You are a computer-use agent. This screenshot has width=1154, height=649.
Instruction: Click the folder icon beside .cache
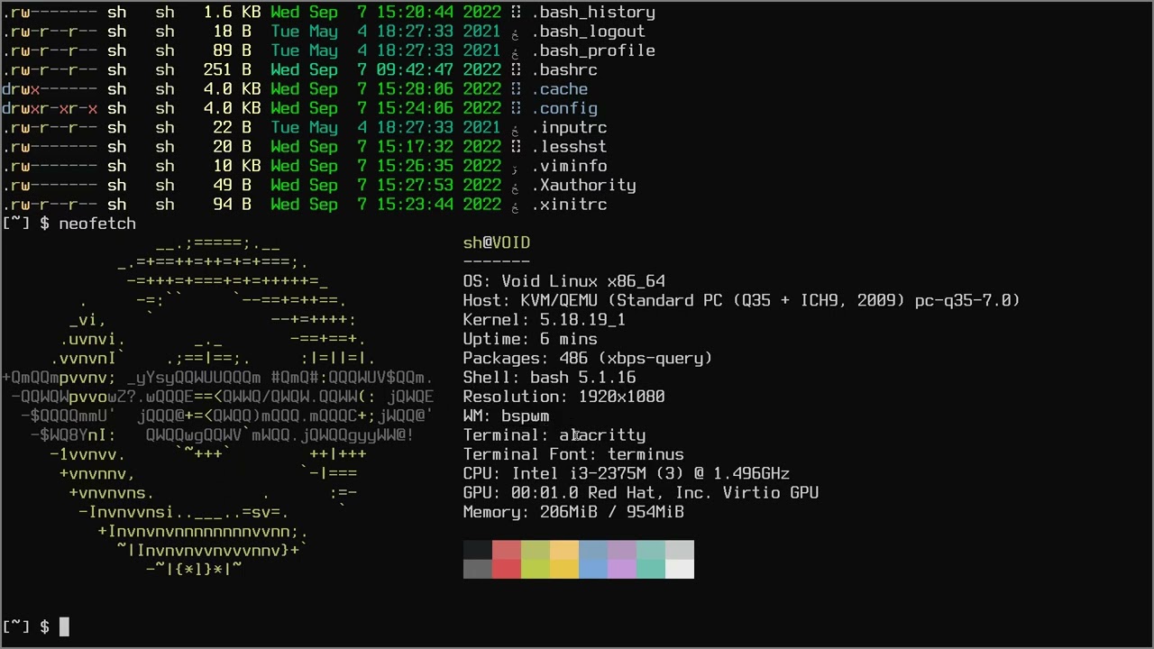[x=516, y=89]
